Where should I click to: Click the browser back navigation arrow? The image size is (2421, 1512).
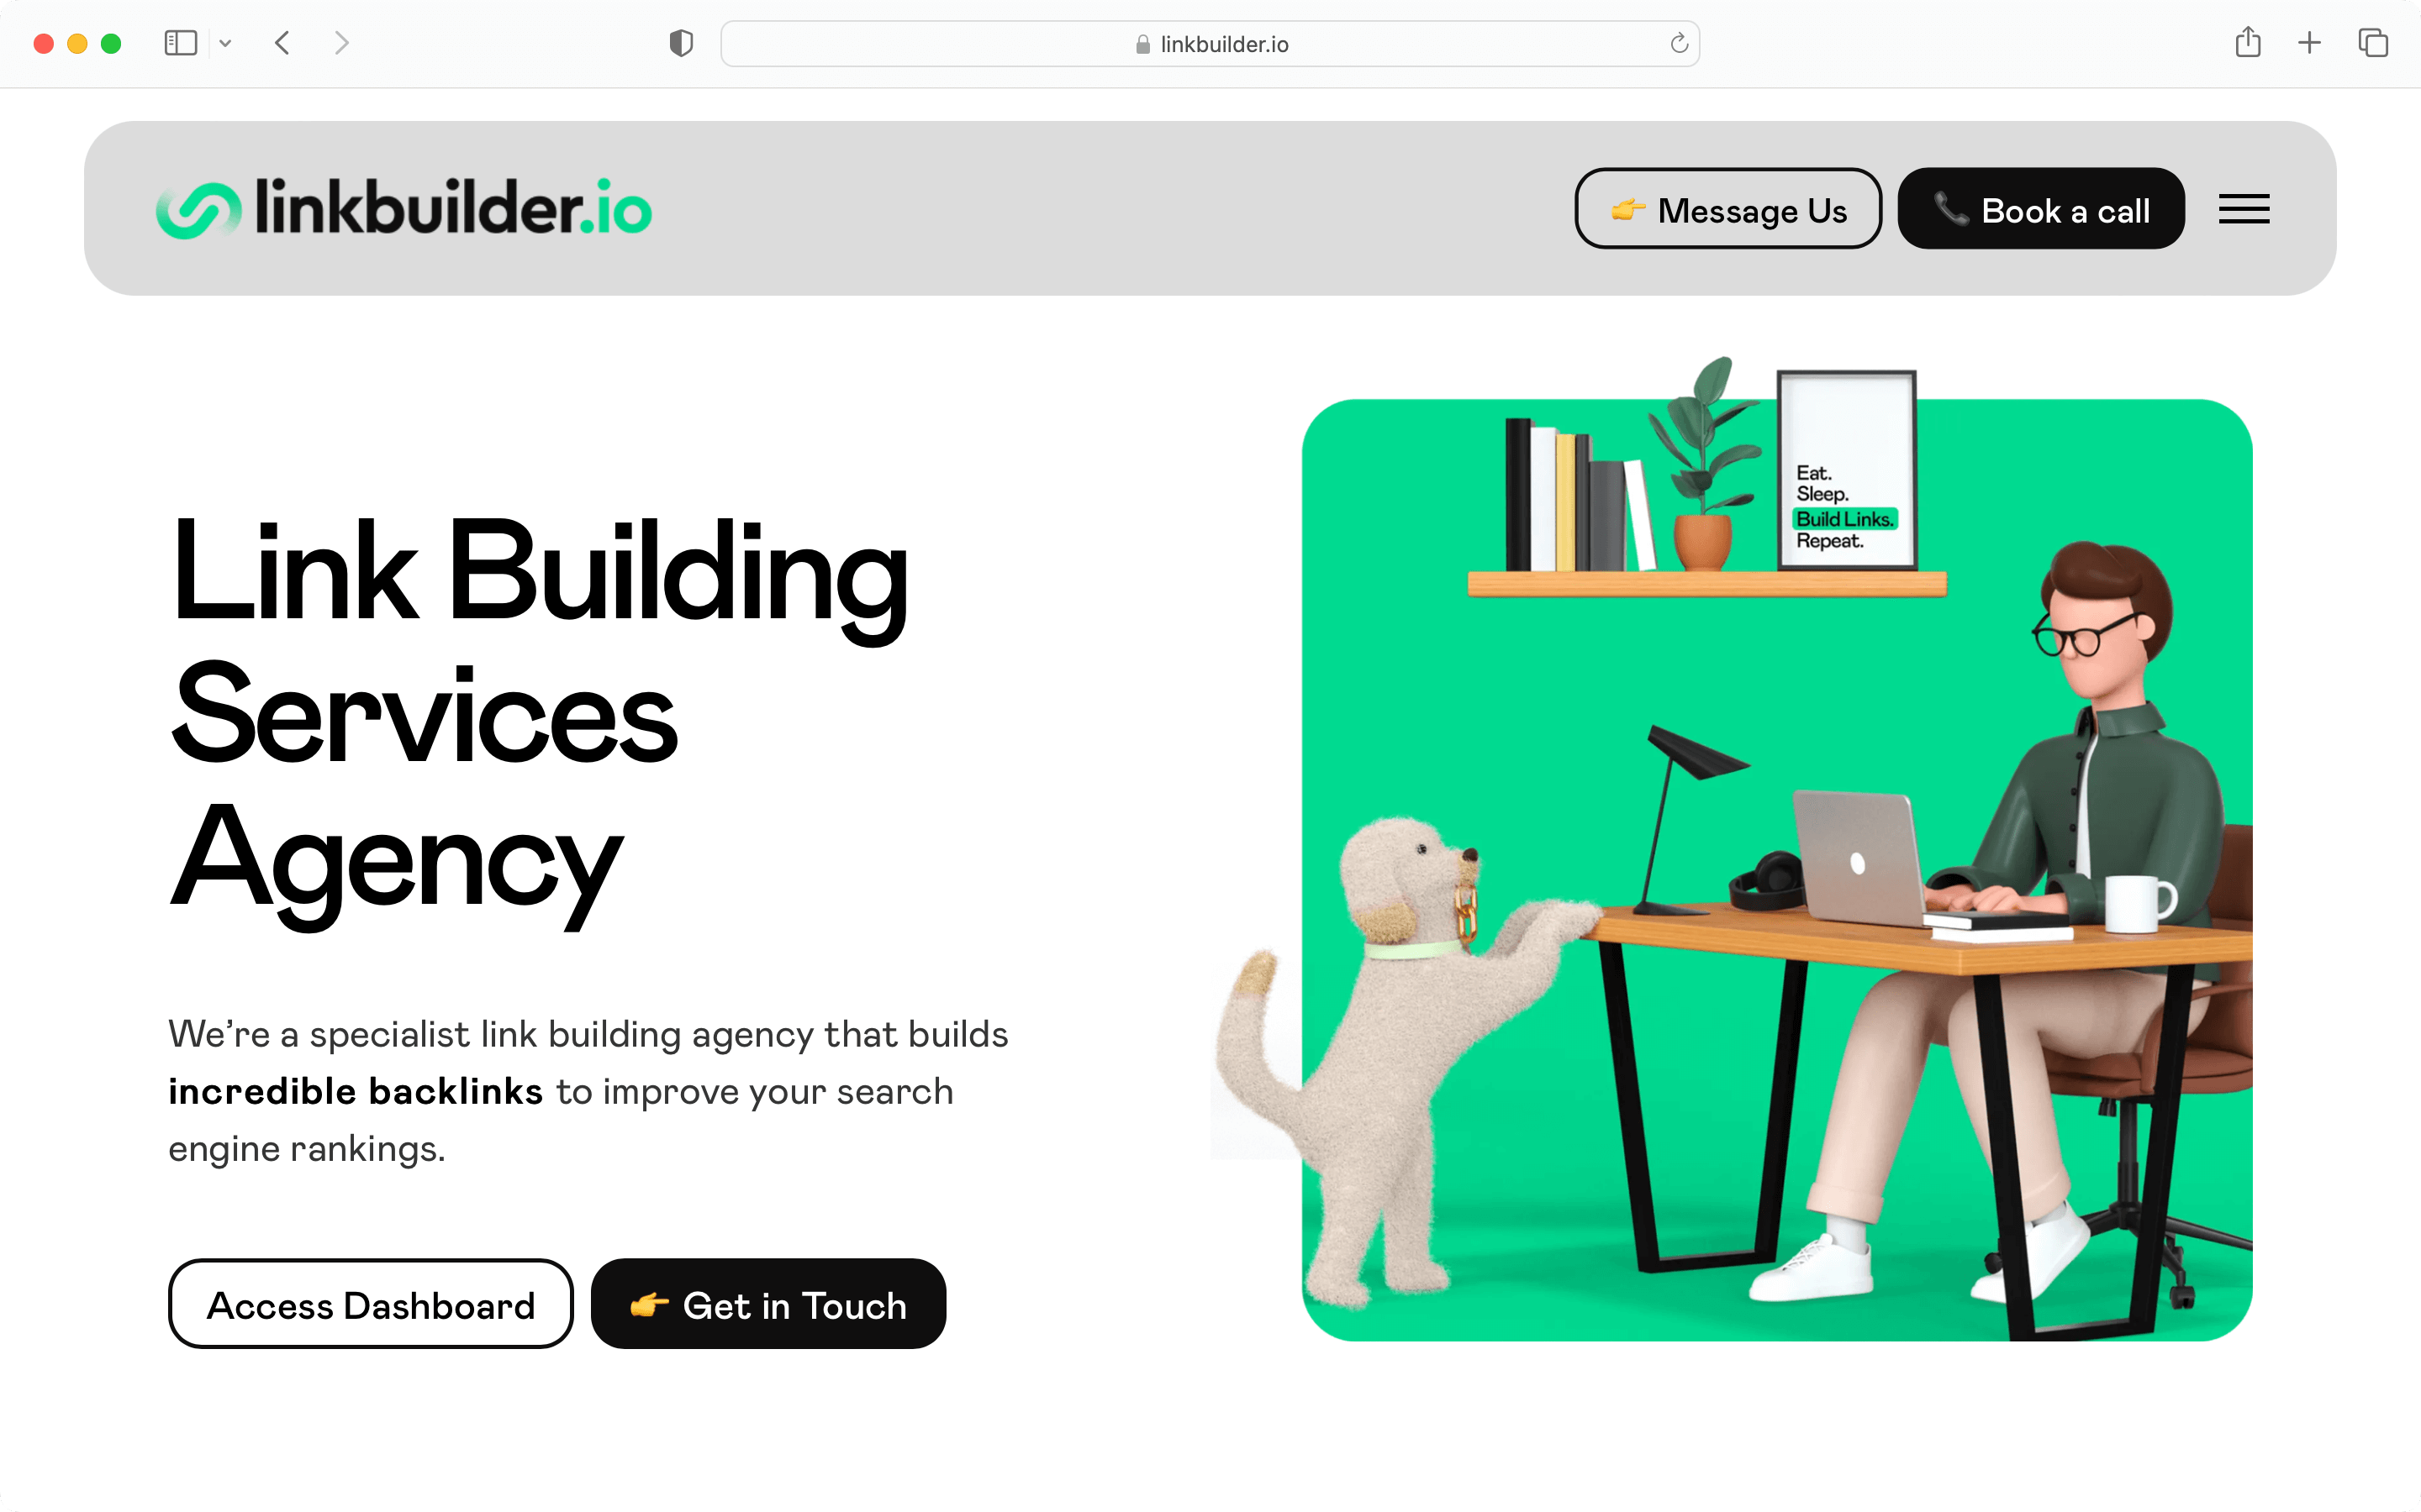[x=284, y=44]
